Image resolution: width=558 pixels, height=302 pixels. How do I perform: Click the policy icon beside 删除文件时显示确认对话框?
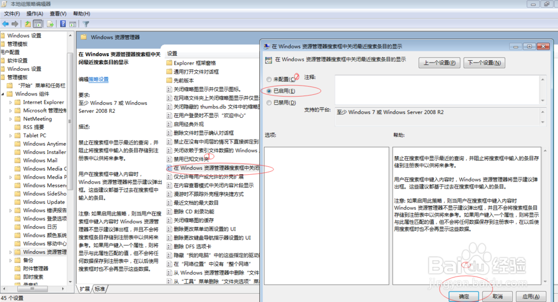point(170,133)
